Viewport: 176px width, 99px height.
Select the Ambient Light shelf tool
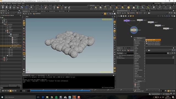coord(153,8)
